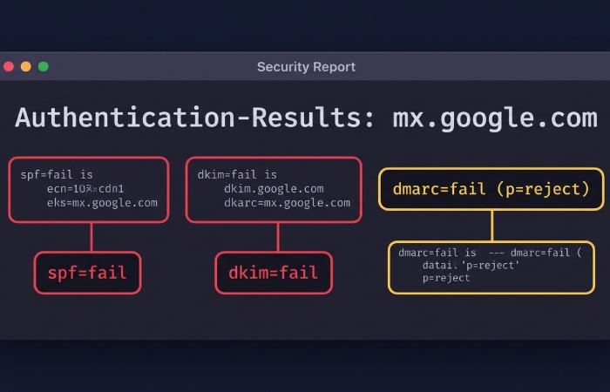Image resolution: width=610 pixels, height=392 pixels.
Task: Click the red close window button
Action: (9, 66)
